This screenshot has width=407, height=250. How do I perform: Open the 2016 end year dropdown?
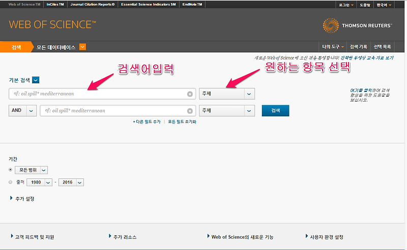click(71, 182)
